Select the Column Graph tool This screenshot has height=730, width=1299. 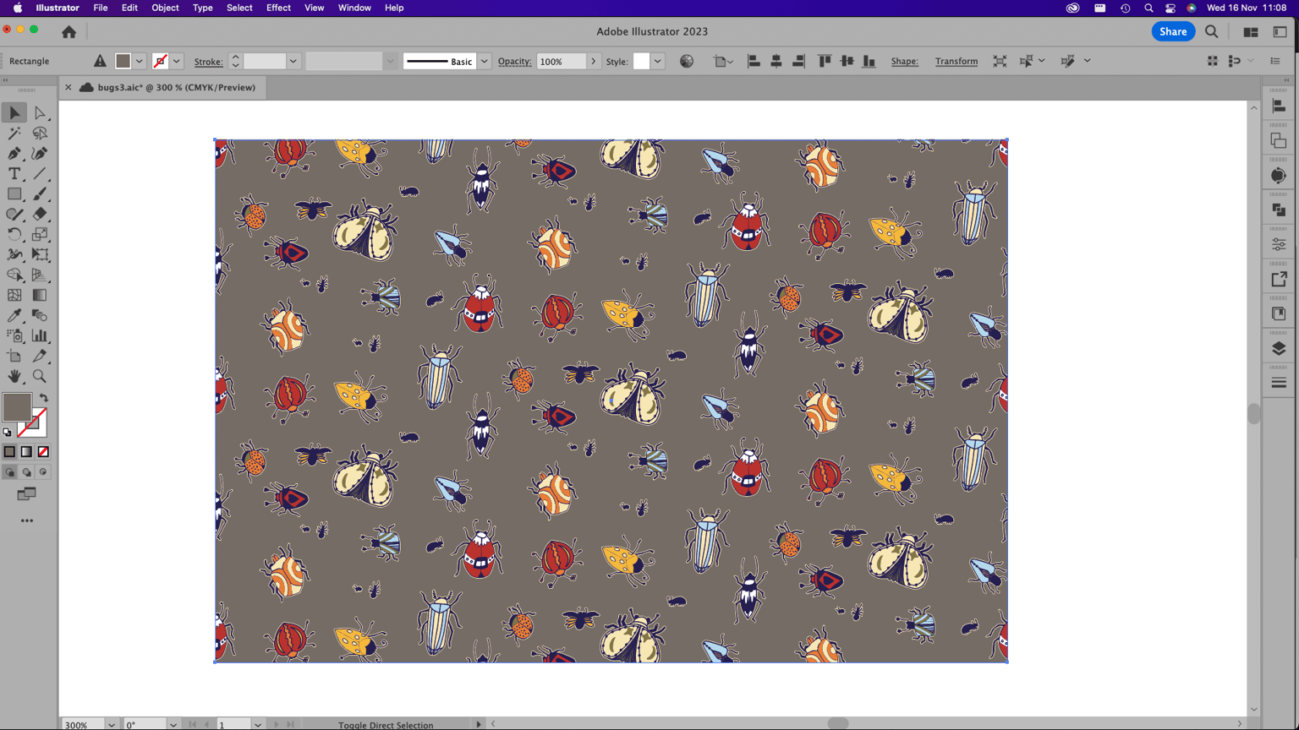click(40, 335)
